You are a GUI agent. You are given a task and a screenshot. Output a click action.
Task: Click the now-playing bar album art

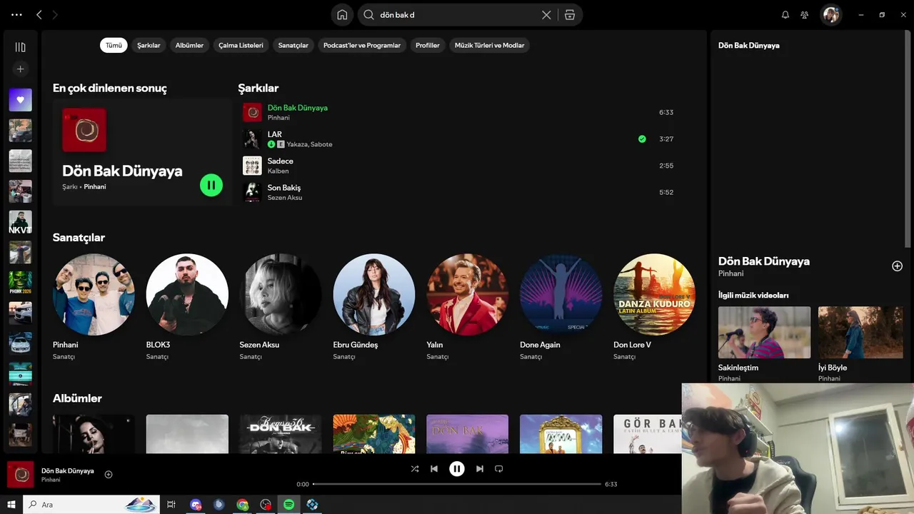pos(19,474)
